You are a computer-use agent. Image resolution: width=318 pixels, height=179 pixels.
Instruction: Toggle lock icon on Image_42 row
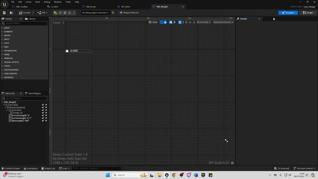click(x=43, y=113)
